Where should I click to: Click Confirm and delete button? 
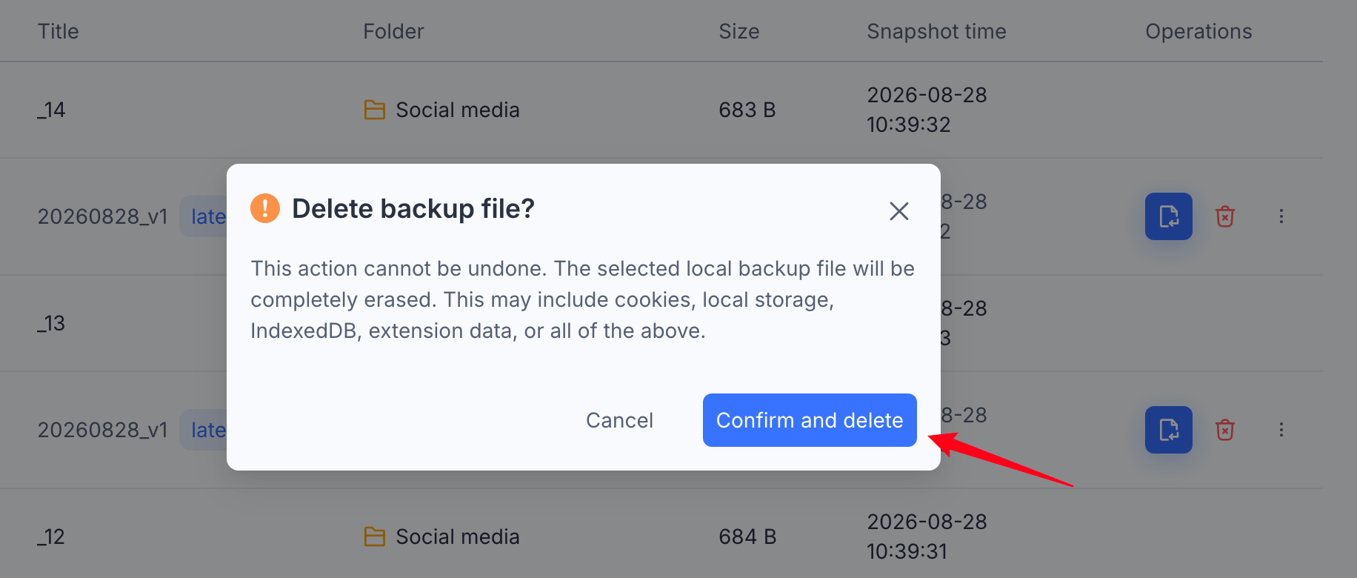pyautogui.click(x=810, y=420)
